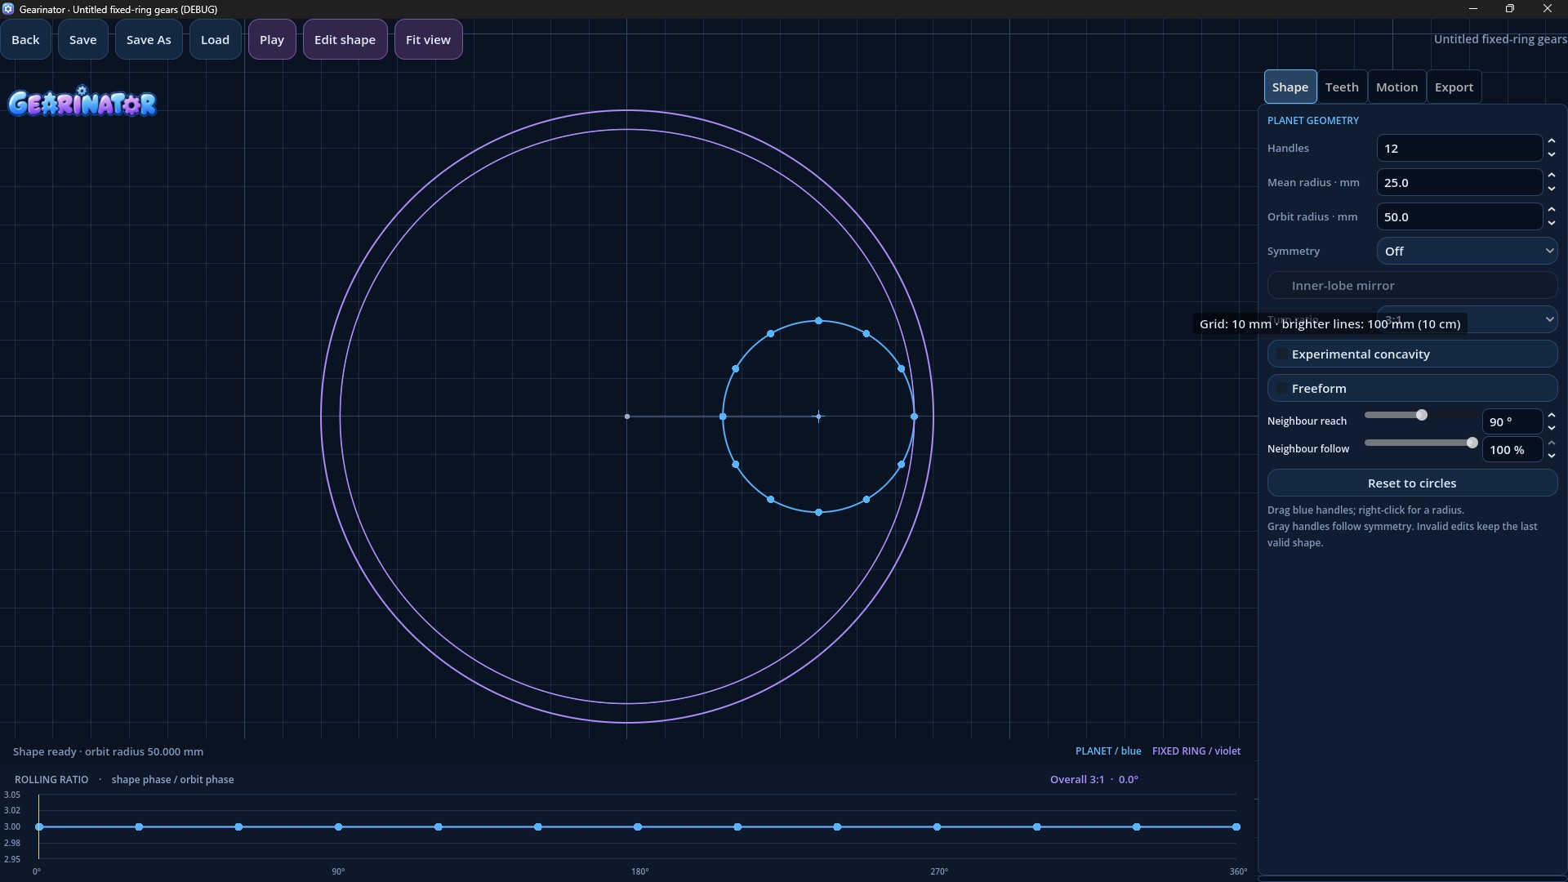Click the FIXED RING / violet legend label
The width and height of the screenshot is (1568, 882).
click(1196, 751)
